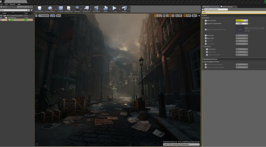Reset Exposure Compensation to default arrow
The width and height of the screenshot is (266, 147).
click(249, 23)
